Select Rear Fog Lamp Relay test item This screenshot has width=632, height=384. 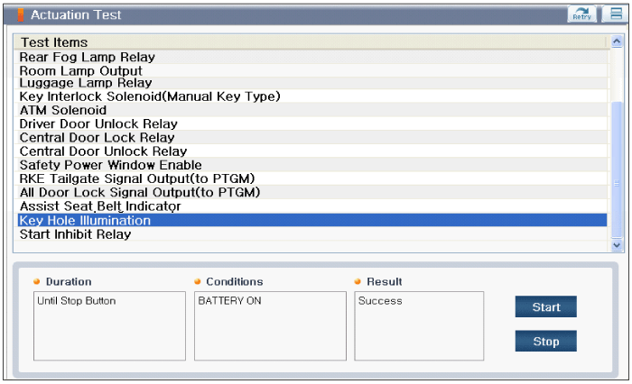click(x=87, y=57)
